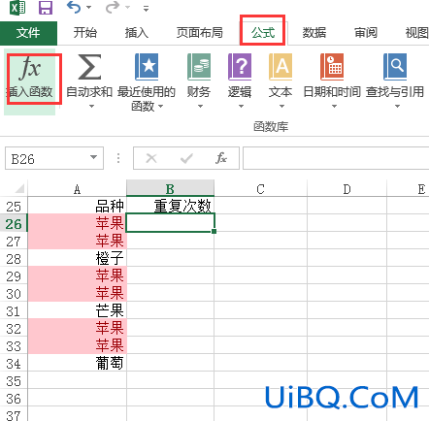Click the Save floppy disk icon
The width and height of the screenshot is (429, 421).
click(46, 8)
